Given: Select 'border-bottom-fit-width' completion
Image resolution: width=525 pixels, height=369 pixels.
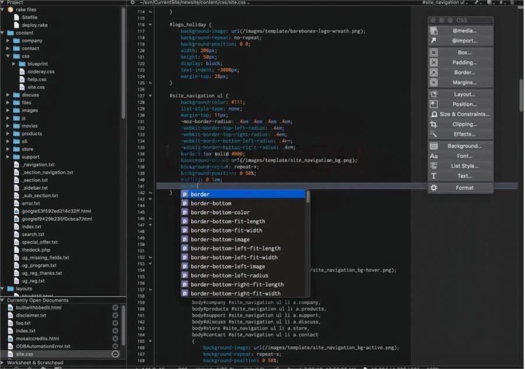Looking at the screenshot, I should pos(243,230).
